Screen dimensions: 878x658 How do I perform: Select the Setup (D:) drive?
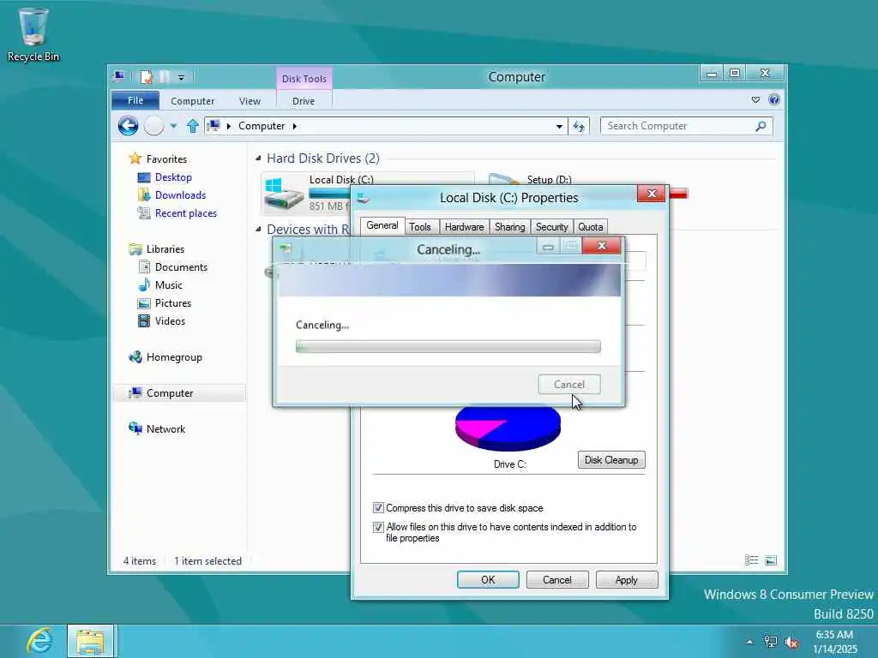pyautogui.click(x=549, y=180)
